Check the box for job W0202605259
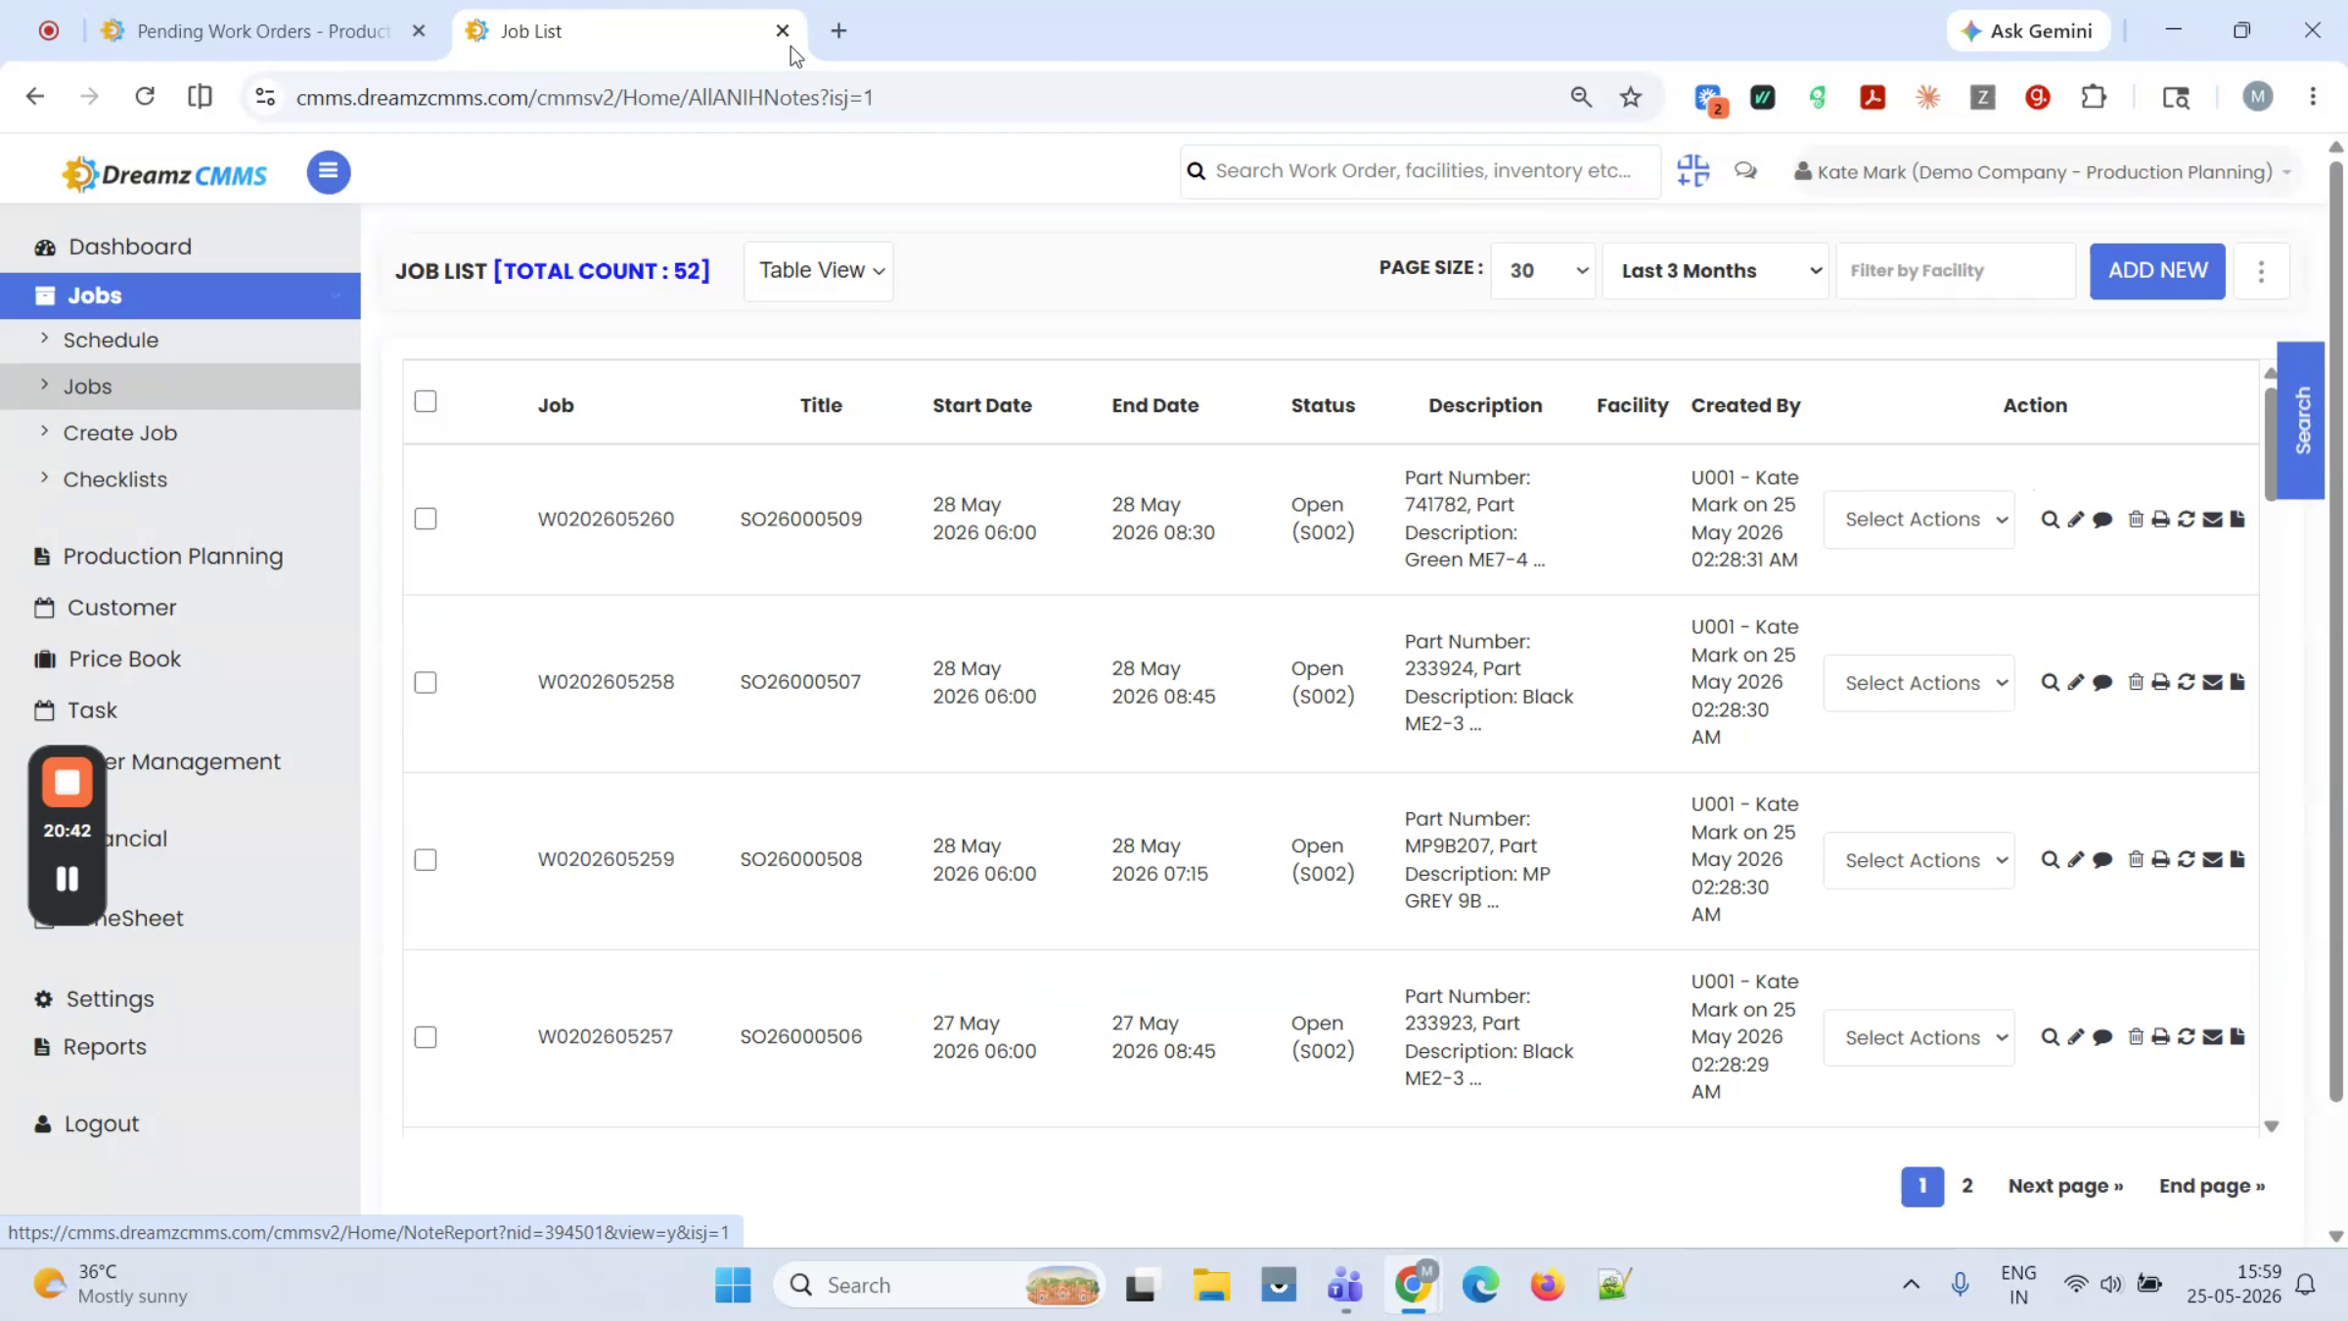This screenshot has width=2348, height=1321. (426, 860)
